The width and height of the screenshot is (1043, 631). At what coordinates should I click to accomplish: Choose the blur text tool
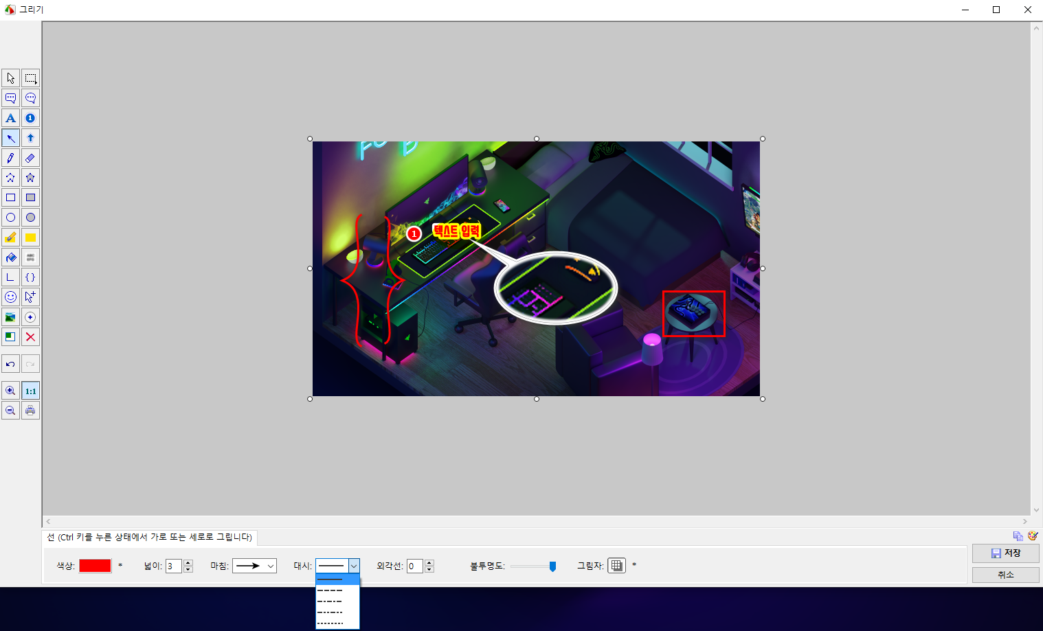pyautogui.click(x=30, y=257)
